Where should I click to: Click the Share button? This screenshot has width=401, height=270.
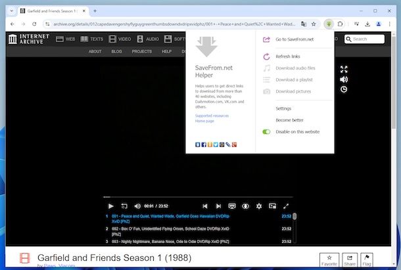[350, 259]
